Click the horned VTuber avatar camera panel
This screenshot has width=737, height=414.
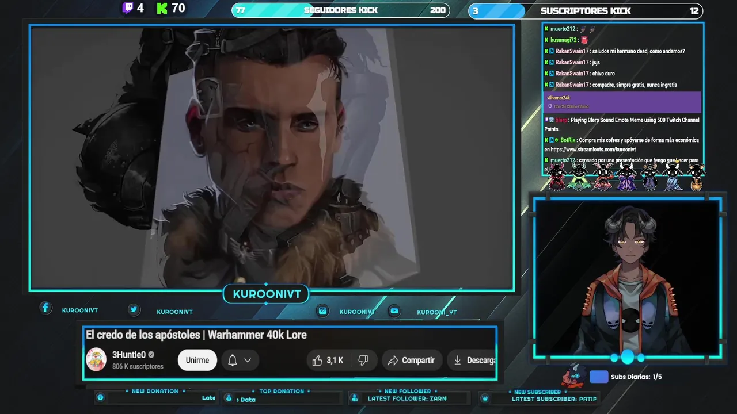click(x=627, y=278)
